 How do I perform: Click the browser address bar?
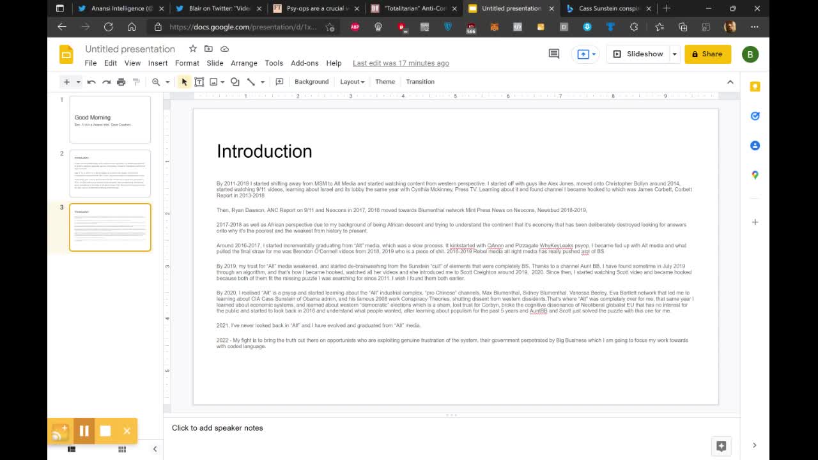pyautogui.click(x=243, y=27)
